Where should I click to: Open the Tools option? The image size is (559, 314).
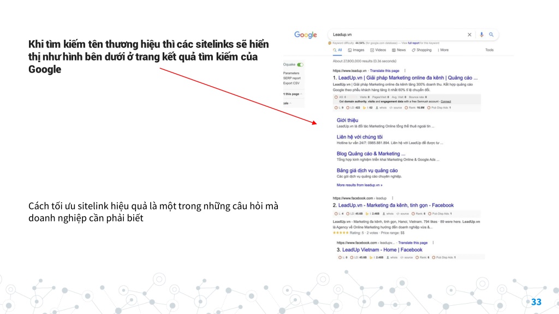click(489, 50)
